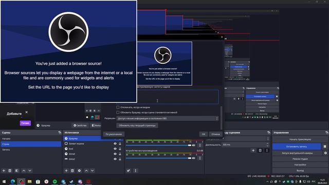The image size is (329, 185).
Task: Click Запуск виртуальной камеры button
Action: [x=297, y=153]
